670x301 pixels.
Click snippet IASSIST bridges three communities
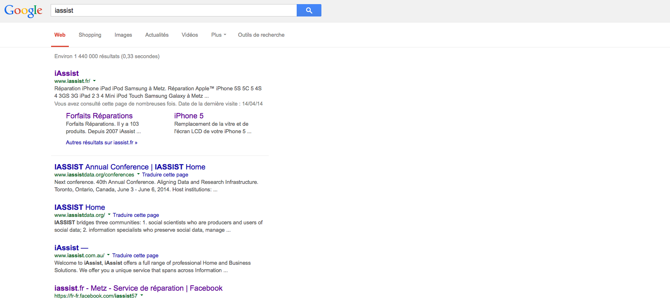click(x=159, y=226)
